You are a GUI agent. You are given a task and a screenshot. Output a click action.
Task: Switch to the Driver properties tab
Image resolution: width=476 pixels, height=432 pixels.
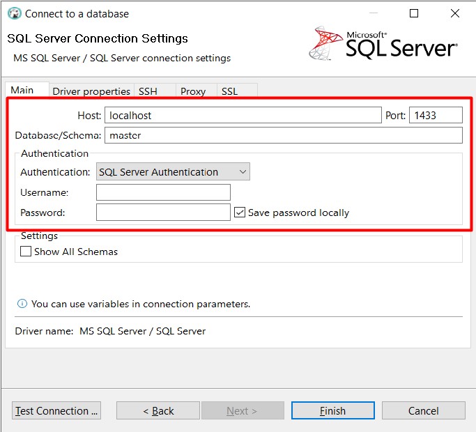point(91,91)
